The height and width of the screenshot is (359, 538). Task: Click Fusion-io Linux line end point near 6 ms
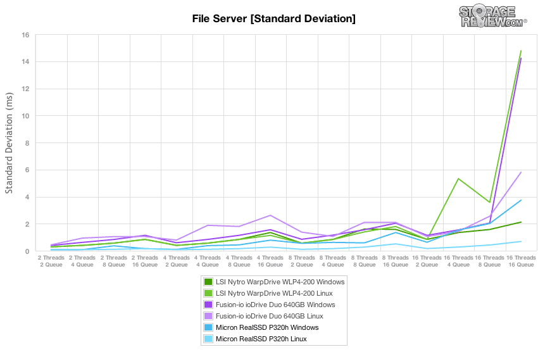click(521, 172)
